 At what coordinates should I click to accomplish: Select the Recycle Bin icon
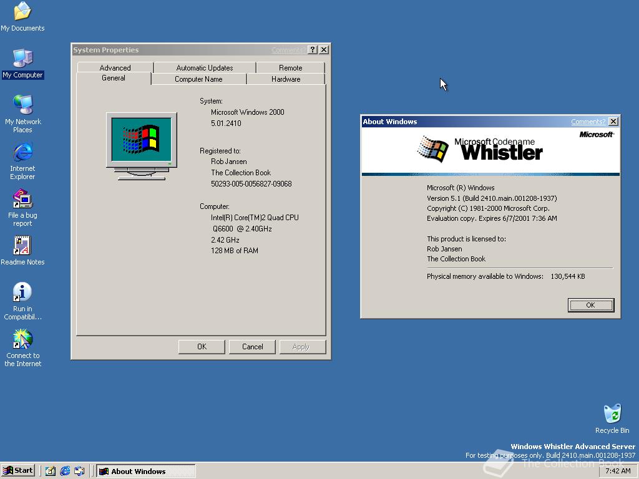(612, 419)
